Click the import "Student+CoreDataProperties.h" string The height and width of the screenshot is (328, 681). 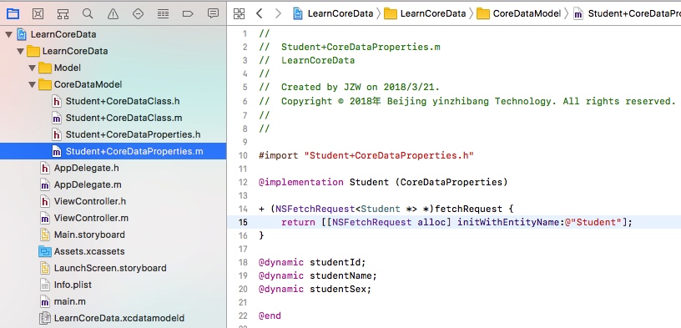pyautogui.click(x=389, y=155)
